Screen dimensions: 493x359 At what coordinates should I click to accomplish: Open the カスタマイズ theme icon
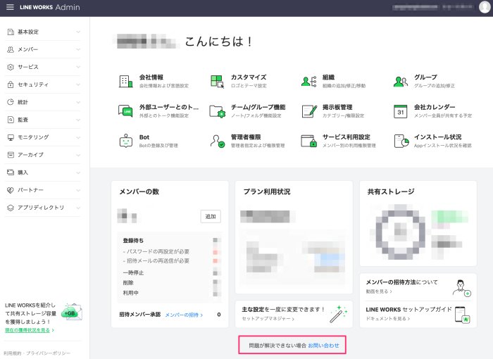point(217,82)
